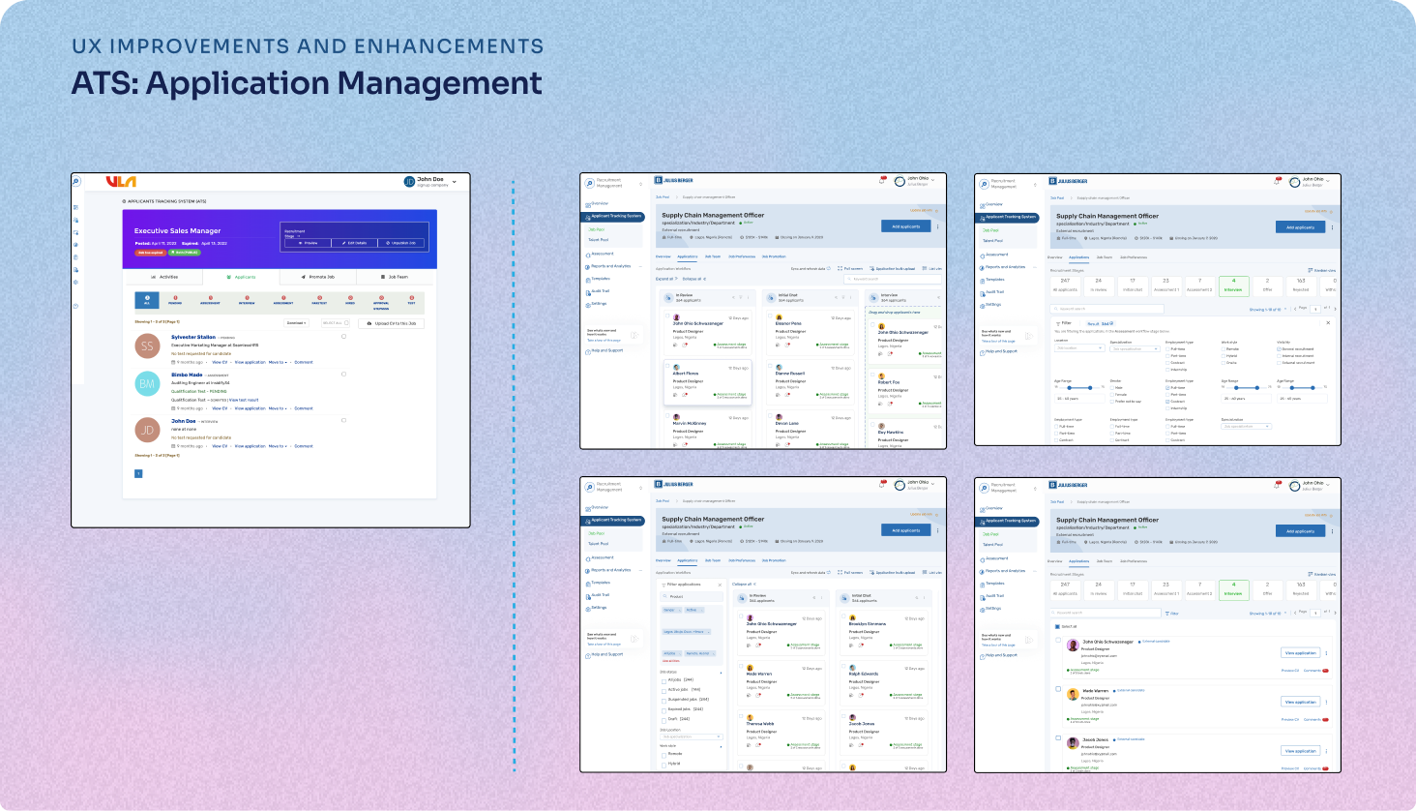This screenshot has width=1416, height=811.
Task: Adjust the Age Range slider below Location dropdown
Action: pyautogui.click(x=1079, y=388)
